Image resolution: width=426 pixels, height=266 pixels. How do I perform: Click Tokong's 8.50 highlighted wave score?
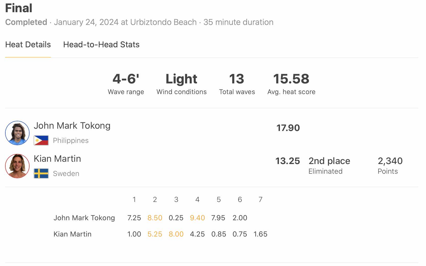[x=155, y=218]
